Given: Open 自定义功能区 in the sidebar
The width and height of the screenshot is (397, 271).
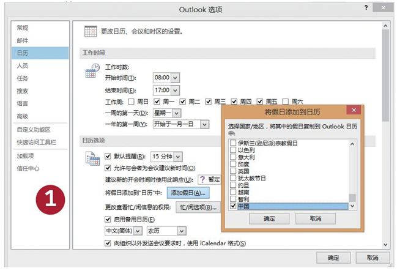Looking at the screenshot, I should (x=40, y=130).
